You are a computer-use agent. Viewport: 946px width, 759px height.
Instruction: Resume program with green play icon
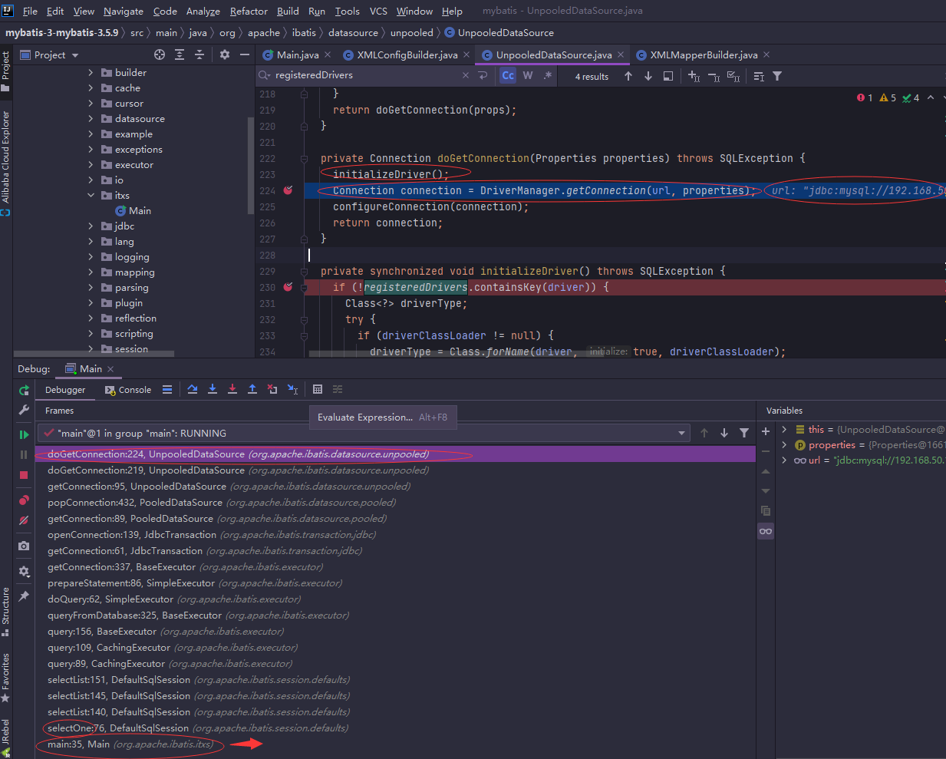tap(24, 434)
